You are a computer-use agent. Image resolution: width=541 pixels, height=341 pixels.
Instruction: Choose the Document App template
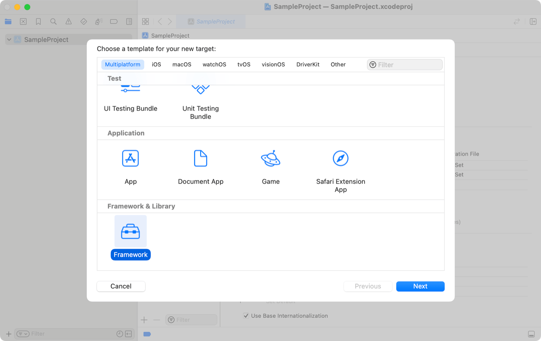click(x=201, y=158)
